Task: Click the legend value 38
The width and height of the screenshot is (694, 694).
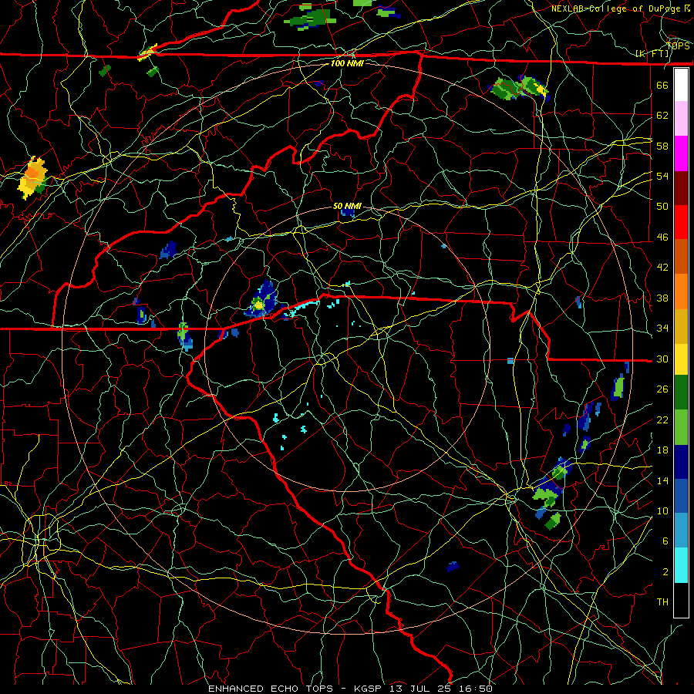Action: (662, 298)
